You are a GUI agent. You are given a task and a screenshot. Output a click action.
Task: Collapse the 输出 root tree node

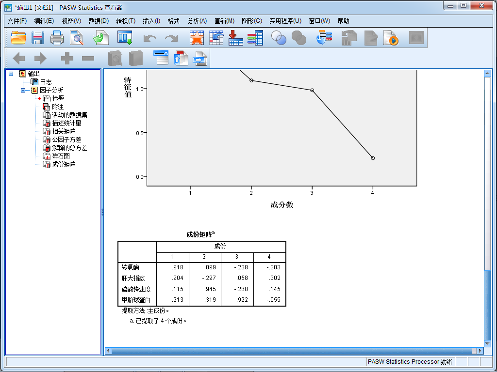point(11,74)
